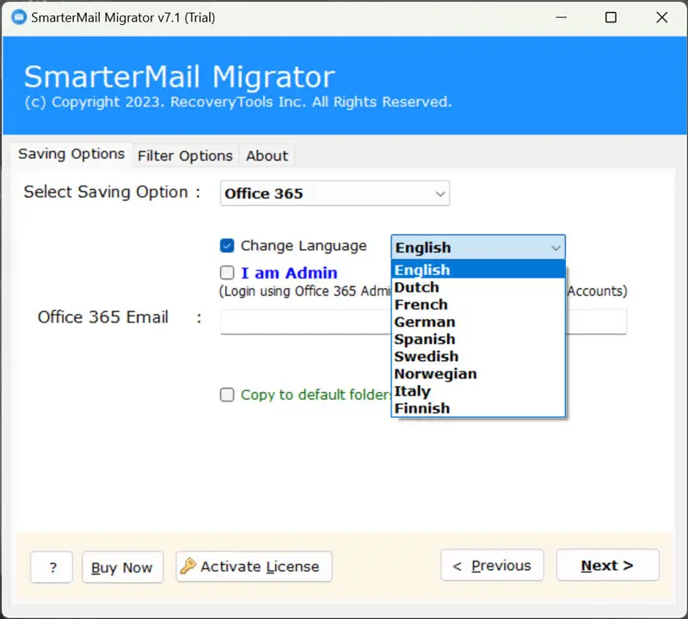Image resolution: width=688 pixels, height=619 pixels.
Task: Select Swedish from the language options
Action: pyautogui.click(x=427, y=356)
